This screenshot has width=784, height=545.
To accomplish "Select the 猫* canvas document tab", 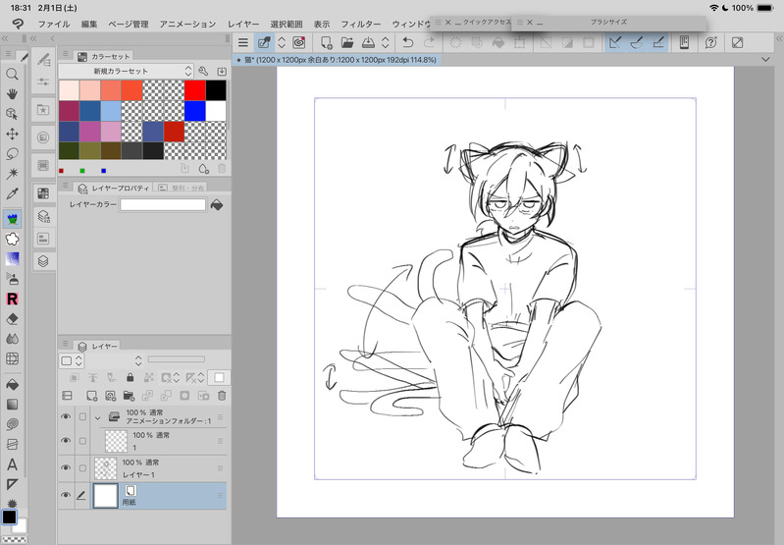I will pyautogui.click(x=337, y=60).
